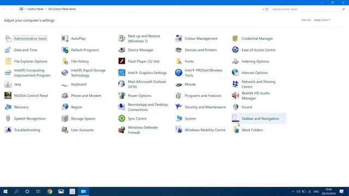Image resolution: width=349 pixels, height=196 pixels.
Task: Open the View by Large icons dropdown
Action: point(322,20)
